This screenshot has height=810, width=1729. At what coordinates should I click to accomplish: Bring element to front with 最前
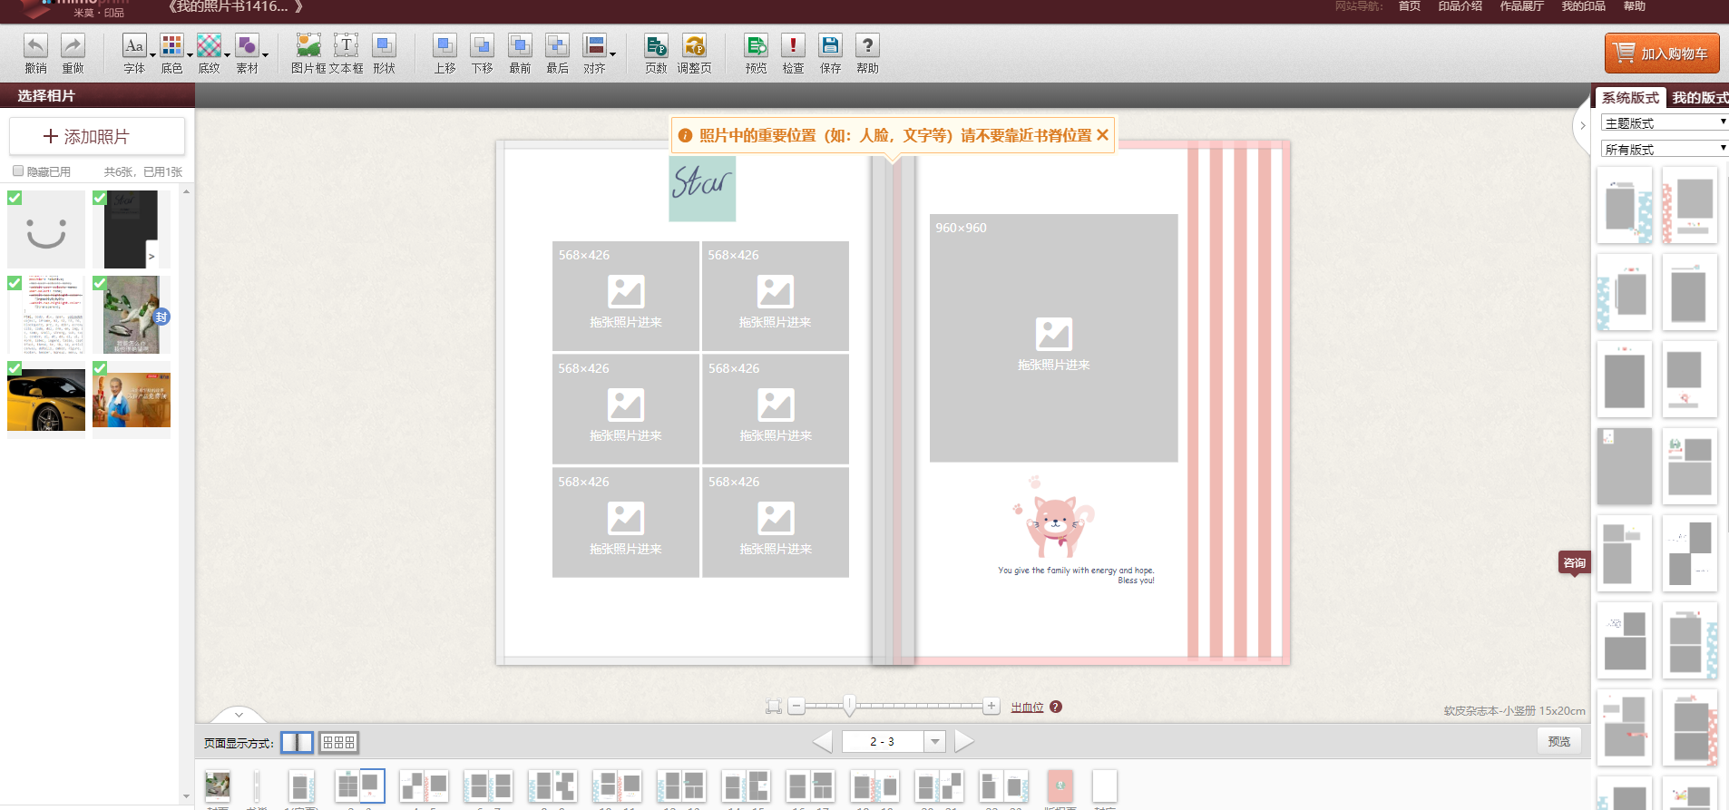520,54
